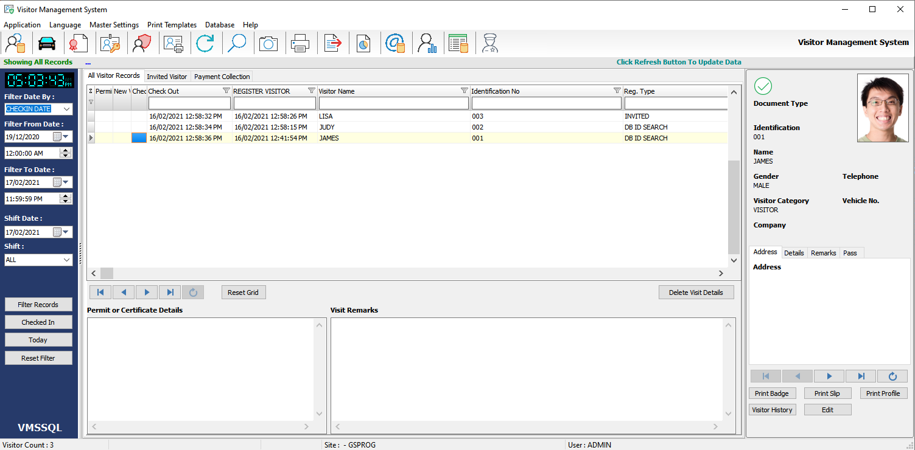Click the certificate document toolbar icon
This screenshot has width=915, height=450.
coord(79,44)
